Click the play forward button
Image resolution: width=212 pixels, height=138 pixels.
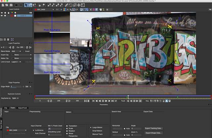pyautogui.click(x=109, y=101)
